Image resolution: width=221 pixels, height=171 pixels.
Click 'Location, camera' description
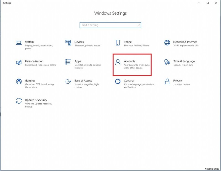point(182,84)
